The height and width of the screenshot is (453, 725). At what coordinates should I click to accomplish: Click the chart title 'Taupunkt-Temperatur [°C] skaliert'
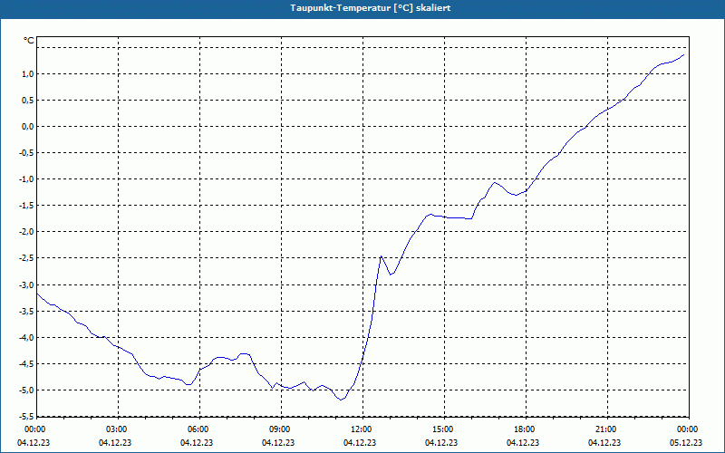pos(371,8)
